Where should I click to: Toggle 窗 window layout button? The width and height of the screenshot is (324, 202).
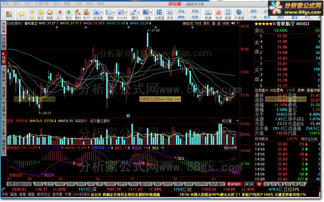219,23
